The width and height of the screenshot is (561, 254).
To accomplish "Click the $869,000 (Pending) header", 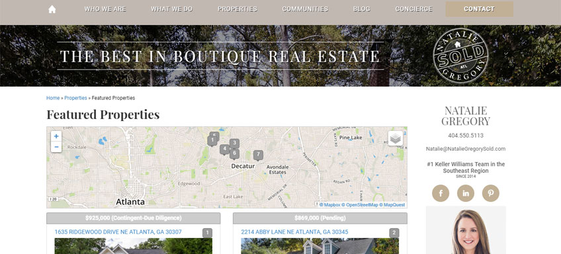I will pyautogui.click(x=320, y=218).
